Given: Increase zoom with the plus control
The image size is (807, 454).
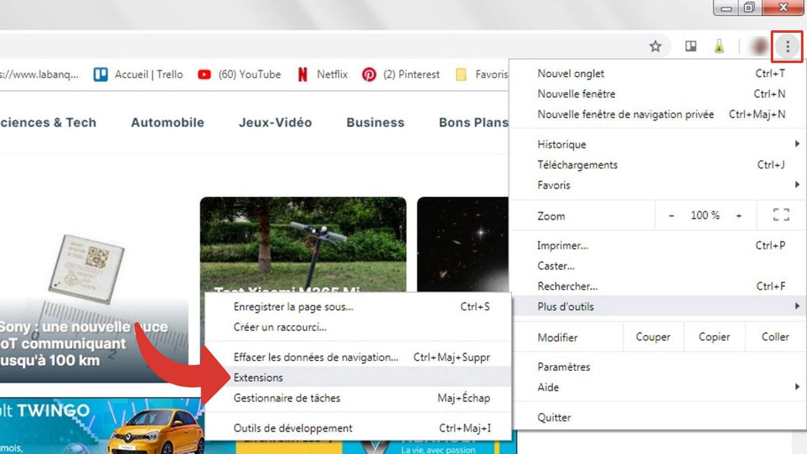Looking at the screenshot, I should 739,215.
